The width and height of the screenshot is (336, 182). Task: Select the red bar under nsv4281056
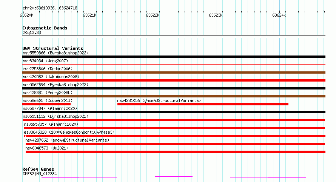[203, 104]
